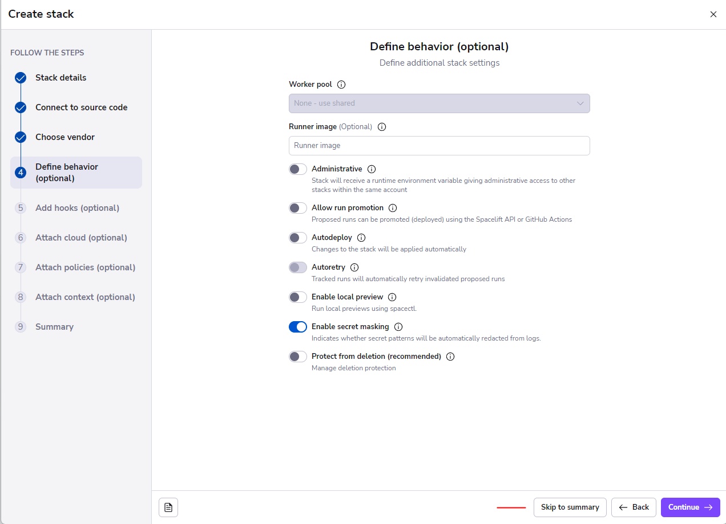Open the Connect to source code step
This screenshot has width=726, height=524.
(81, 107)
